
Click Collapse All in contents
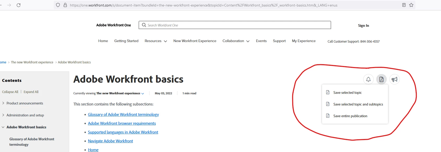pos(10,92)
